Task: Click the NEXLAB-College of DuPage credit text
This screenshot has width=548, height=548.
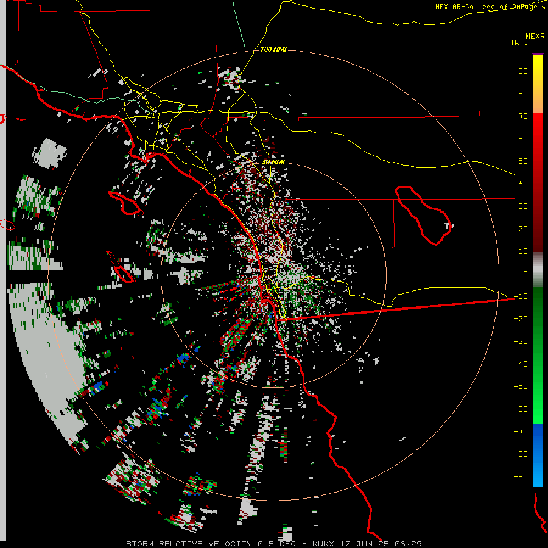Action: pyautogui.click(x=488, y=7)
